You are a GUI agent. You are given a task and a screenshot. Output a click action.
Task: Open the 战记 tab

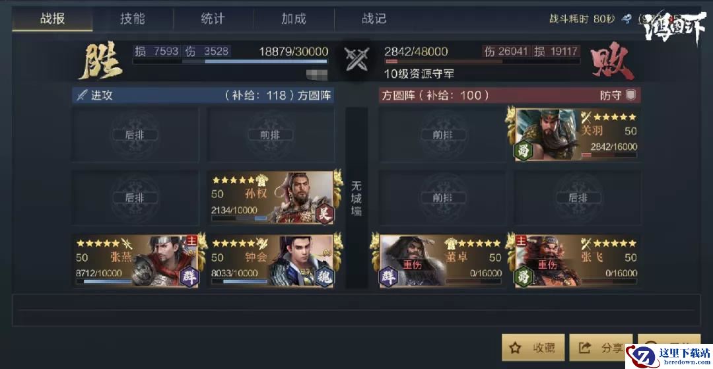[374, 18]
